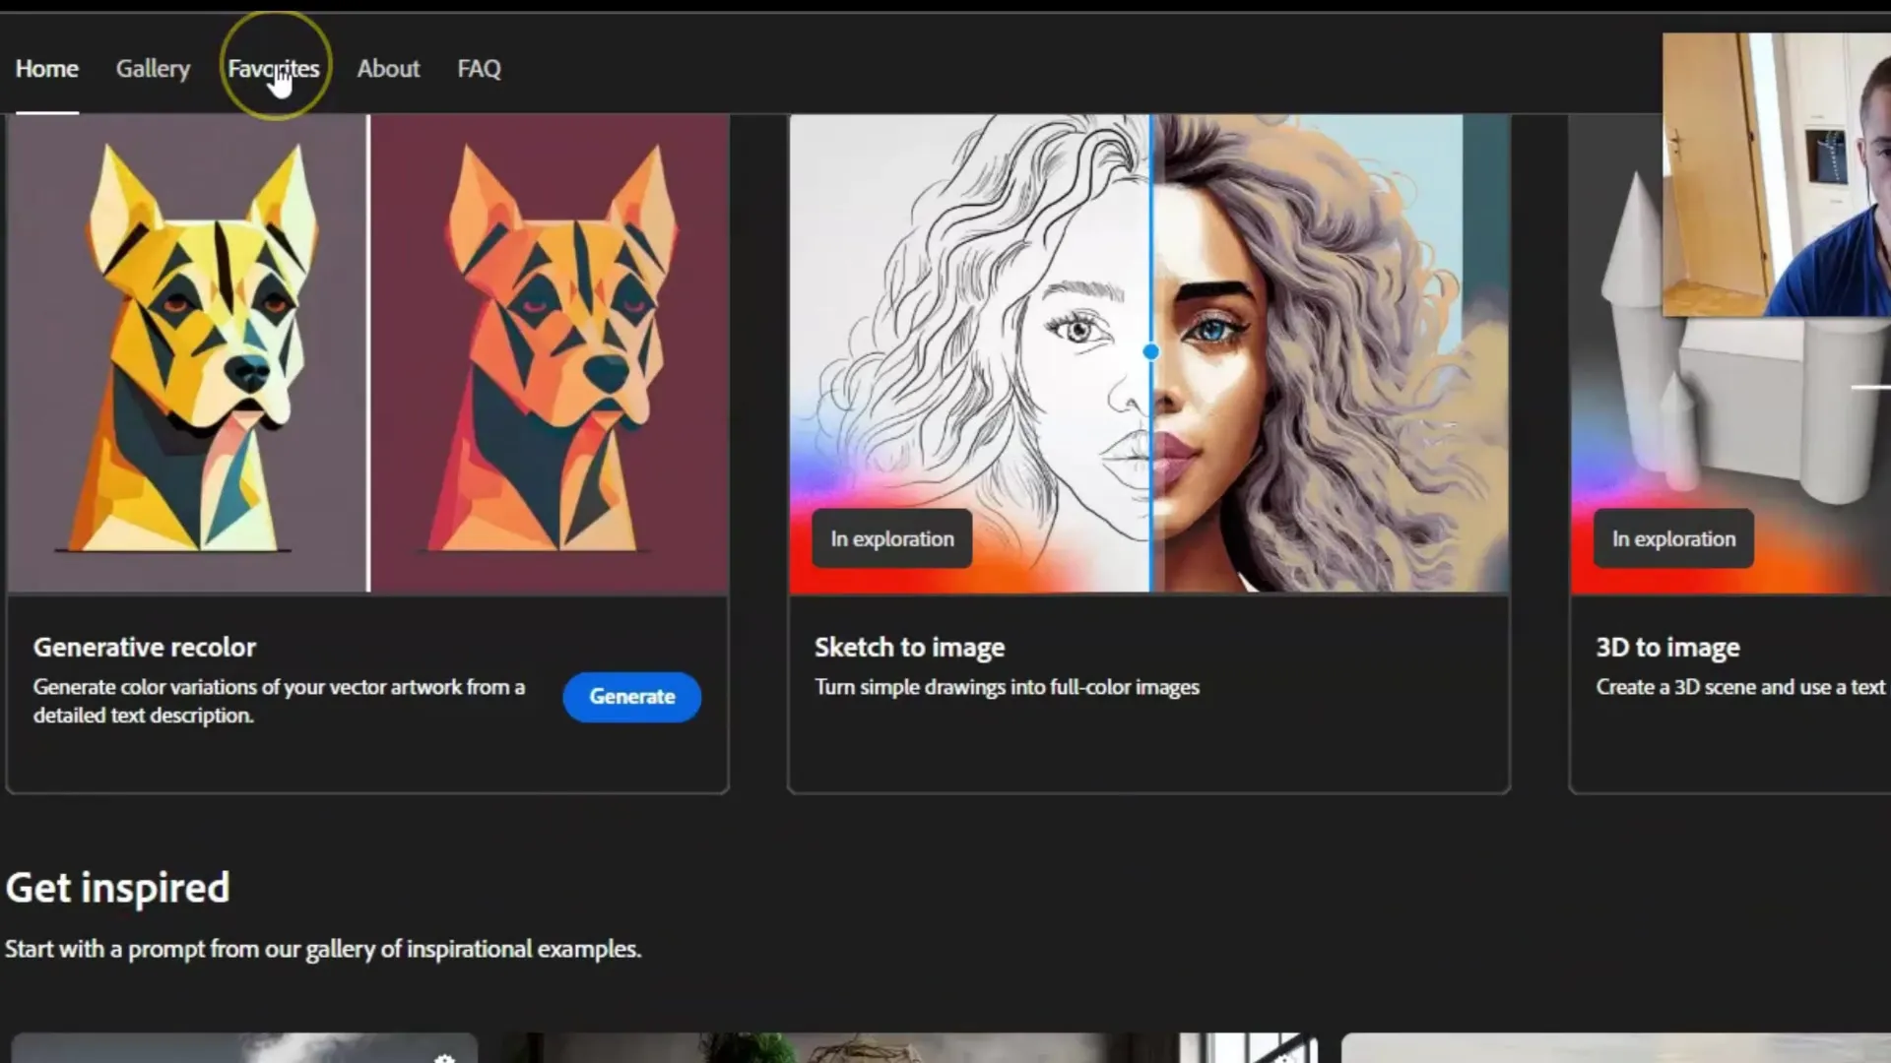Click the 3D to image title
This screenshot has width=1891, height=1063.
(1668, 648)
